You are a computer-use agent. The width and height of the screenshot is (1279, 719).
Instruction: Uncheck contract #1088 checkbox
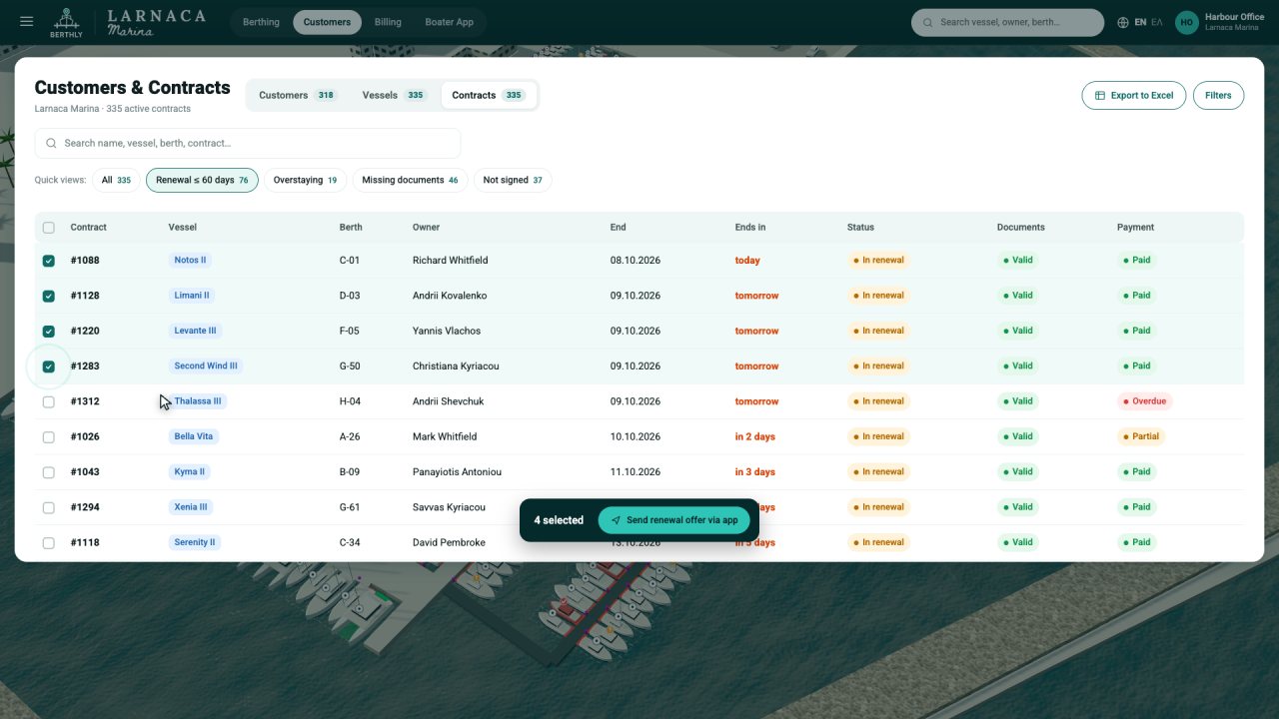click(48, 261)
